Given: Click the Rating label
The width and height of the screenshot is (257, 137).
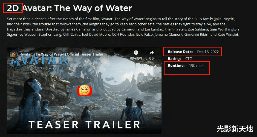Looking at the screenshot, I should [174, 59].
